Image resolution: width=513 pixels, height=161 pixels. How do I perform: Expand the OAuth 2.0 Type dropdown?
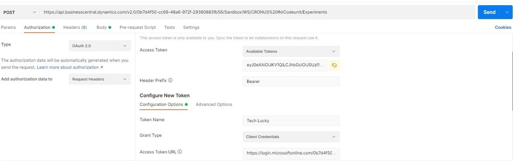[x=100, y=46]
